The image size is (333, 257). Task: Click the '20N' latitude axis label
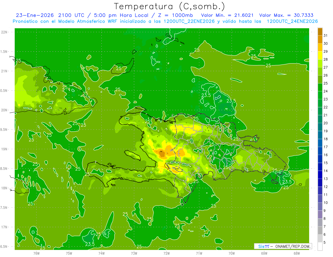point(5,110)
